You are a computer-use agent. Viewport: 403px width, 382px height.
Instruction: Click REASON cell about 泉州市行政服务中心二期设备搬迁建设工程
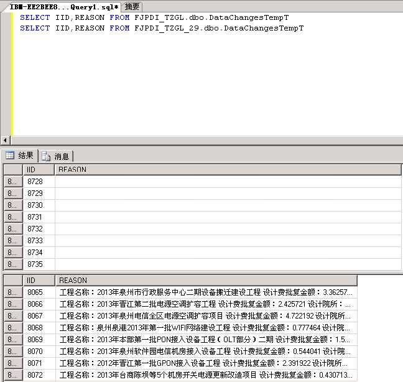coord(206,292)
